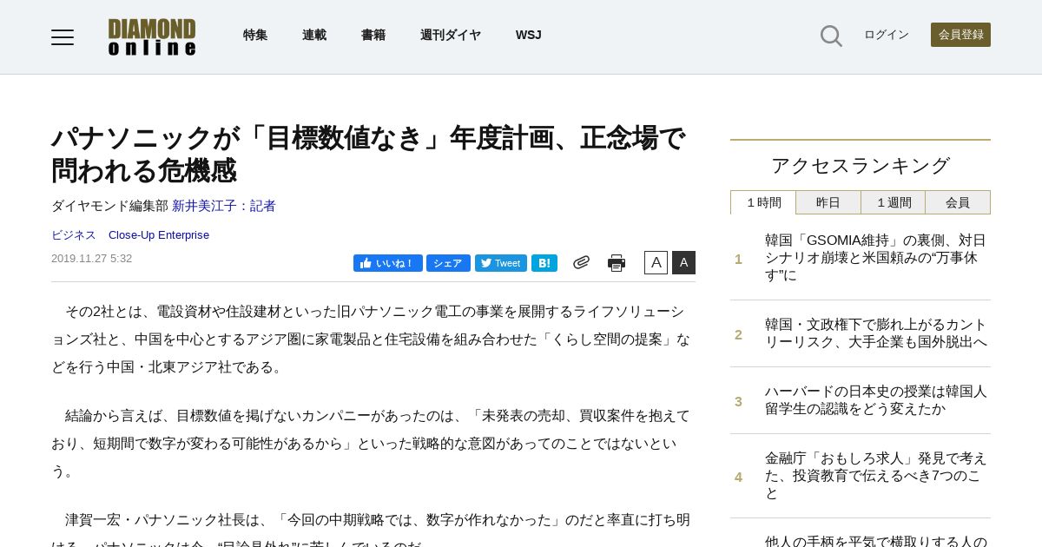Switch ranking to 会員 tab

(x=958, y=202)
